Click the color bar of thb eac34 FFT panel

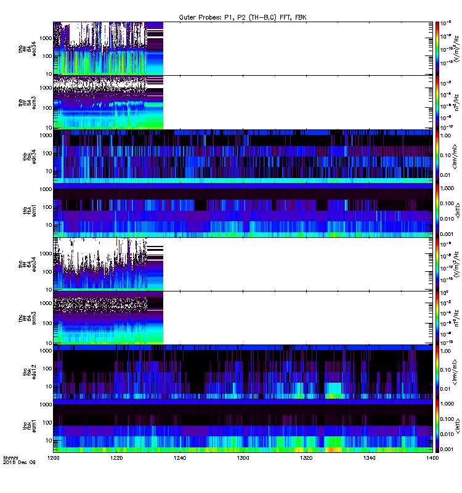click(437, 49)
